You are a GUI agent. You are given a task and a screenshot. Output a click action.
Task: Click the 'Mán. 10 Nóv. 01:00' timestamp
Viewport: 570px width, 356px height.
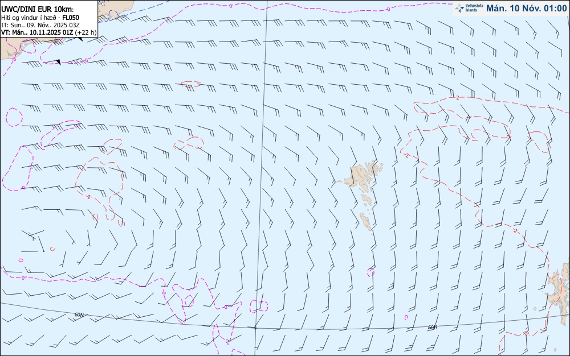point(526,9)
